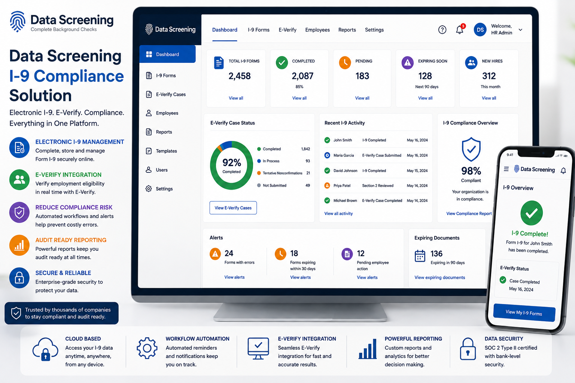Select Dashboard in the sidebar
This screenshot has width=575, height=383.
click(167, 54)
